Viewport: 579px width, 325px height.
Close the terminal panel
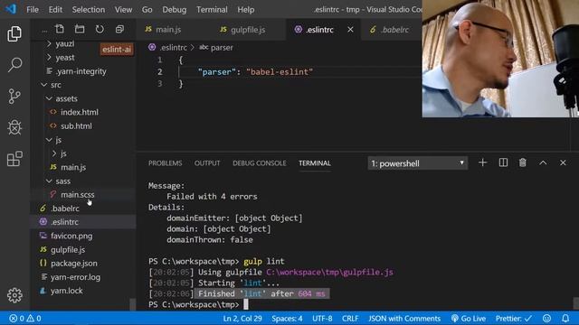[x=563, y=162]
